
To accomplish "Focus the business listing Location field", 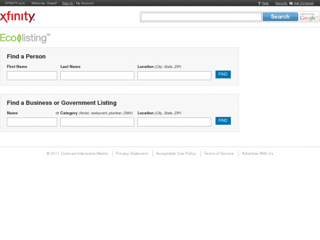I will 174,122.
